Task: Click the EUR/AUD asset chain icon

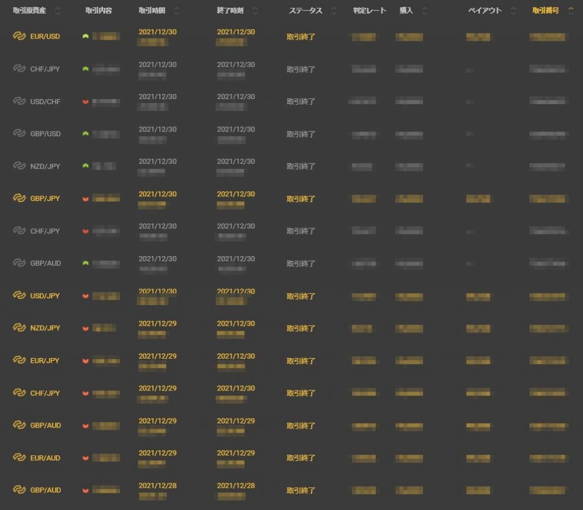Action: (20, 458)
